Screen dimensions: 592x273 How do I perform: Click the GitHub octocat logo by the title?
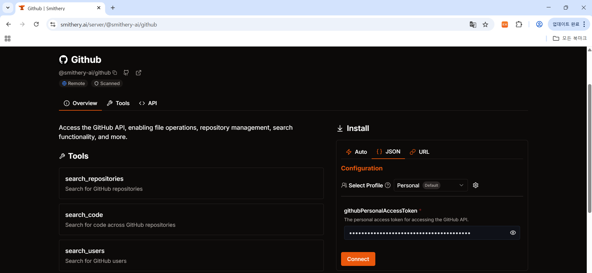pyautogui.click(x=63, y=60)
